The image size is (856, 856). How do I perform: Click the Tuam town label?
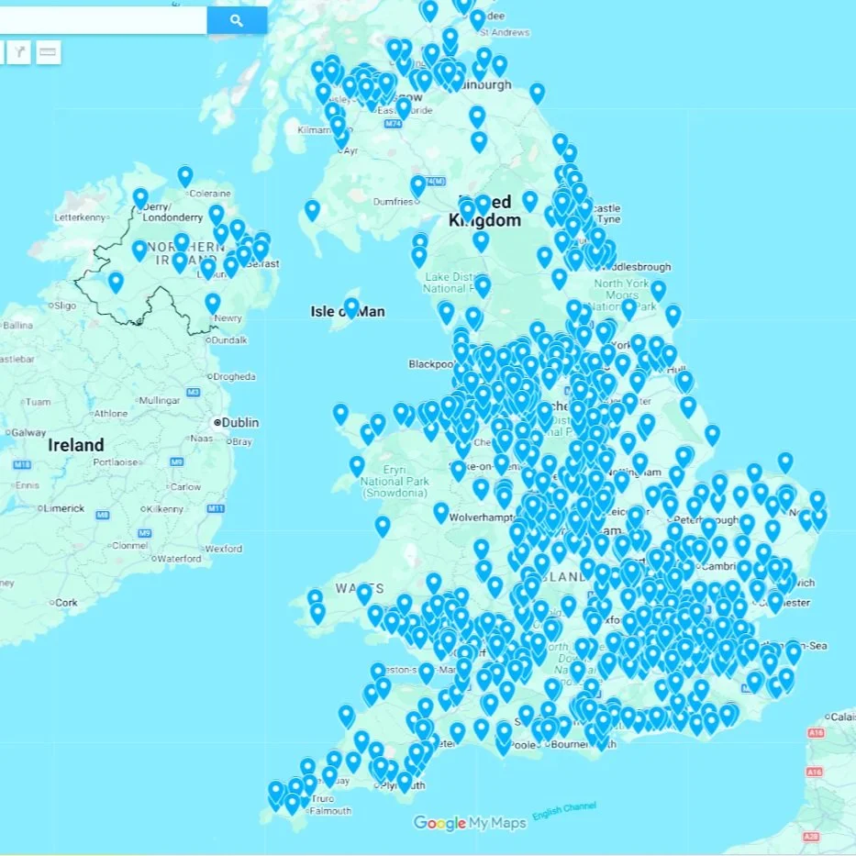pos(39,402)
